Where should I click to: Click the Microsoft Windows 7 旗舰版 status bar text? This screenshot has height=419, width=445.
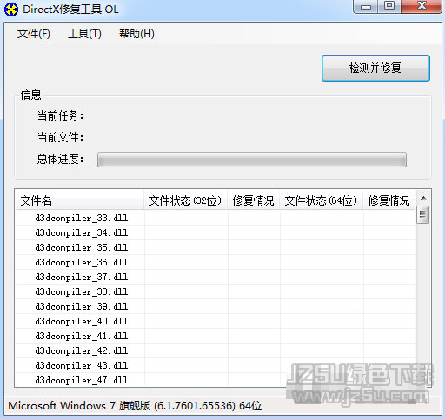pyautogui.click(x=135, y=406)
